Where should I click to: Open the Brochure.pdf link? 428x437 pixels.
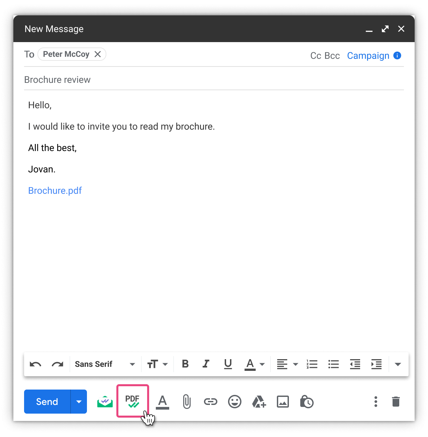(x=55, y=190)
